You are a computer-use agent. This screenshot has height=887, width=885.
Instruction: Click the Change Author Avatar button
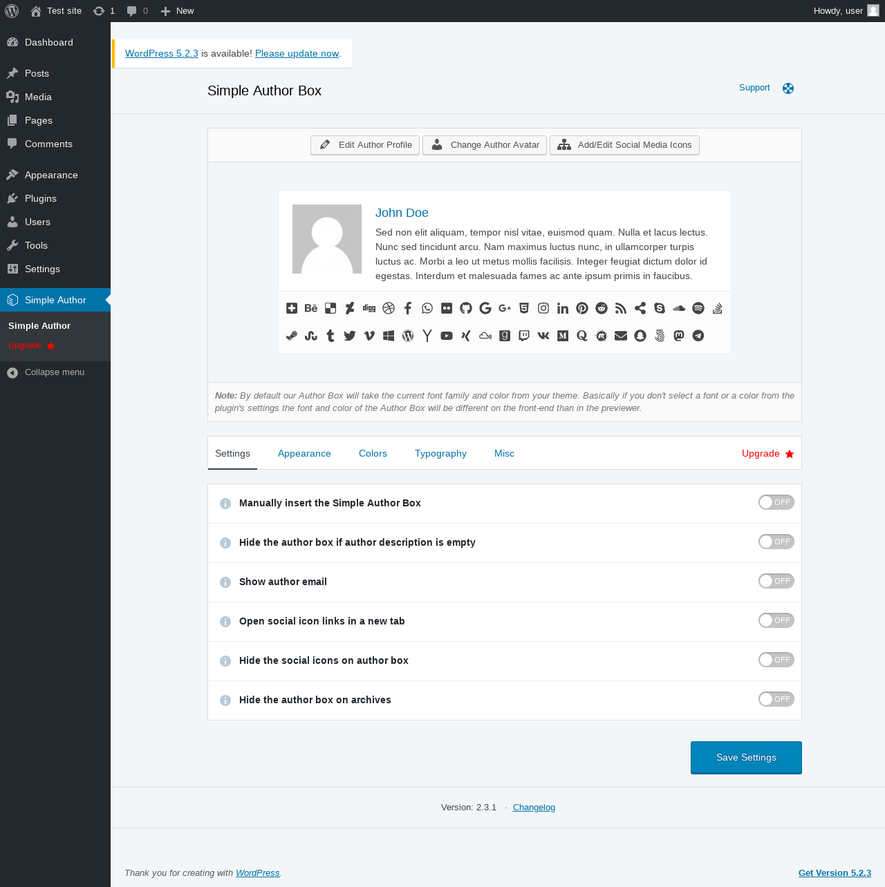(x=485, y=145)
